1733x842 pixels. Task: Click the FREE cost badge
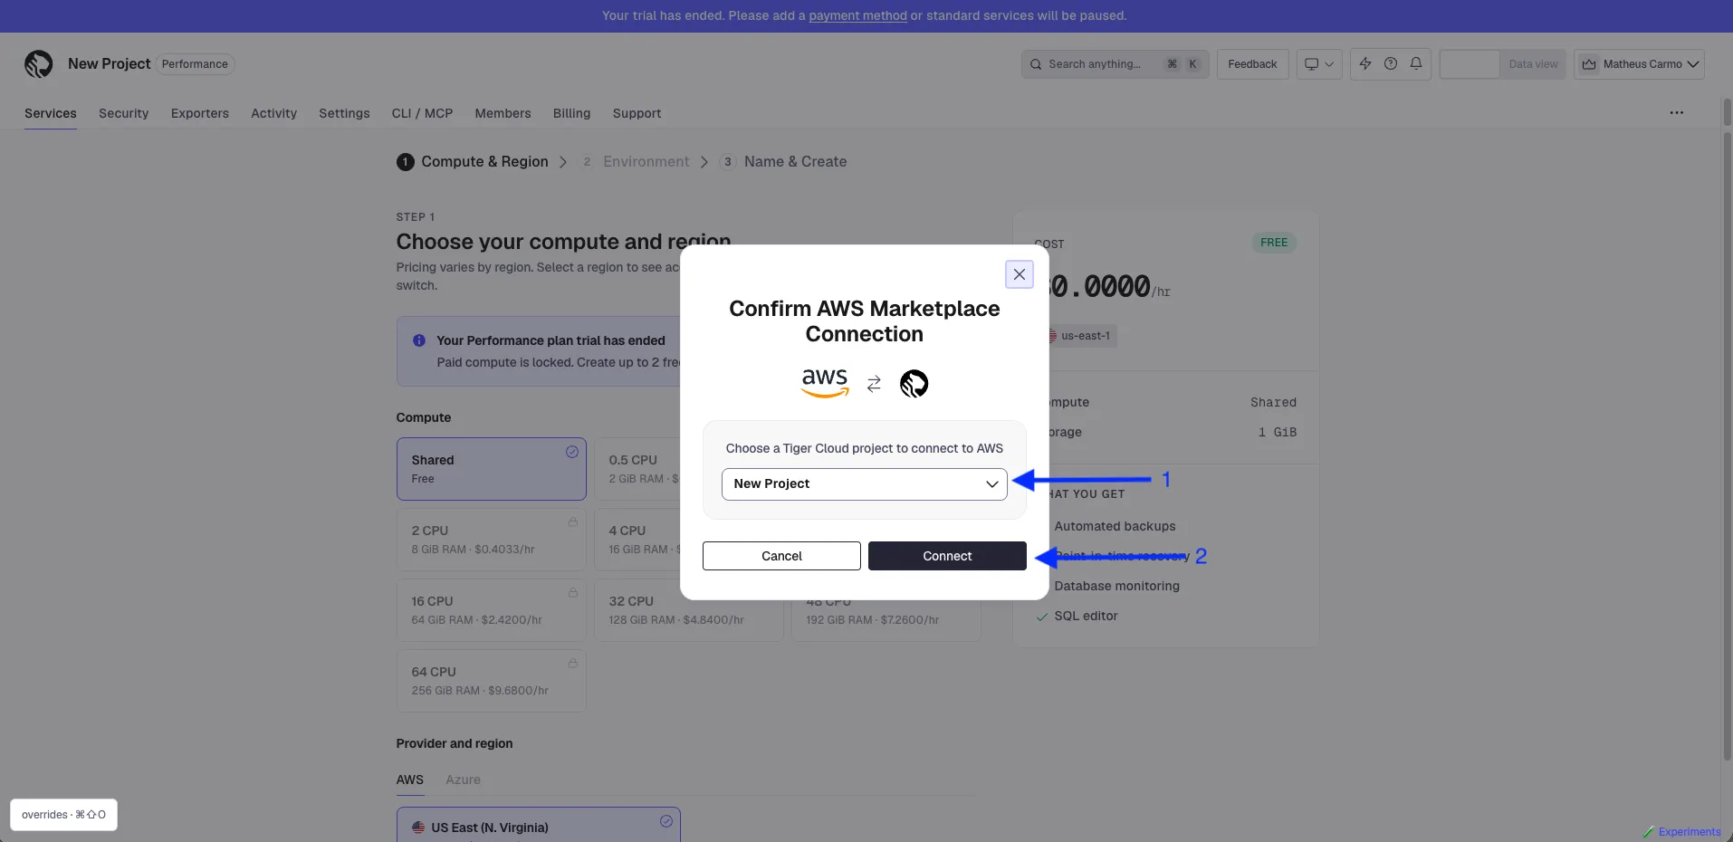1273,243
